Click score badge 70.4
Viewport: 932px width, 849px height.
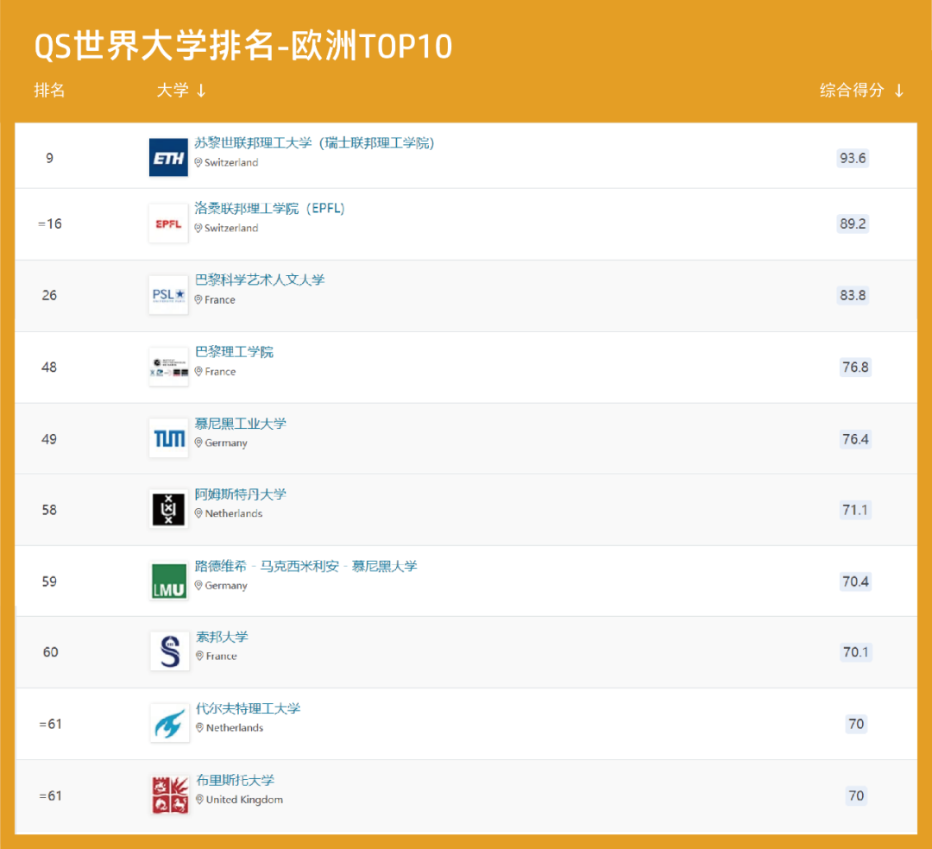tap(855, 581)
